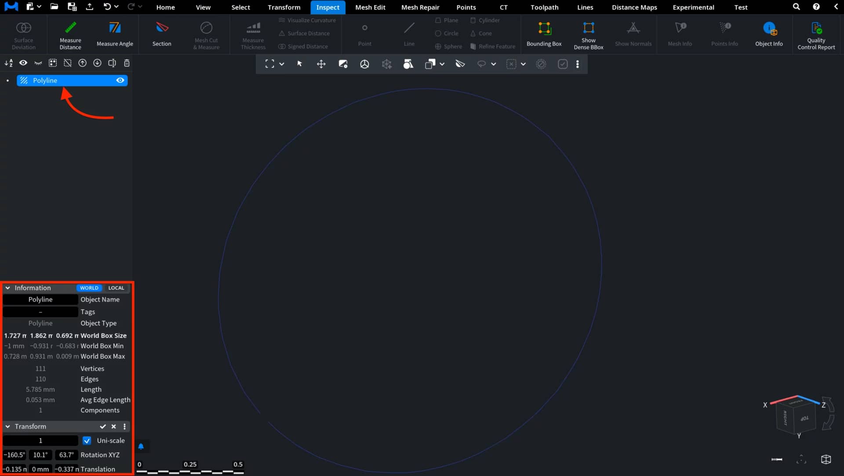The width and height of the screenshot is (844, 476).
Task: Collapse the Information section
Action: tap(7, 288)
